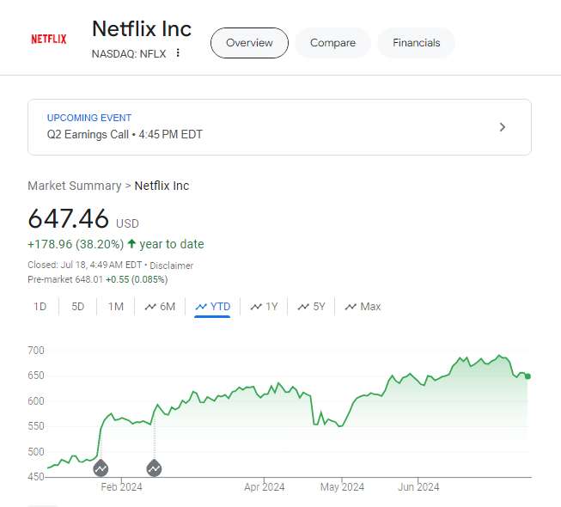Select the 1M time range
This screenshot has width=561, height=507.
coord(116,307)
